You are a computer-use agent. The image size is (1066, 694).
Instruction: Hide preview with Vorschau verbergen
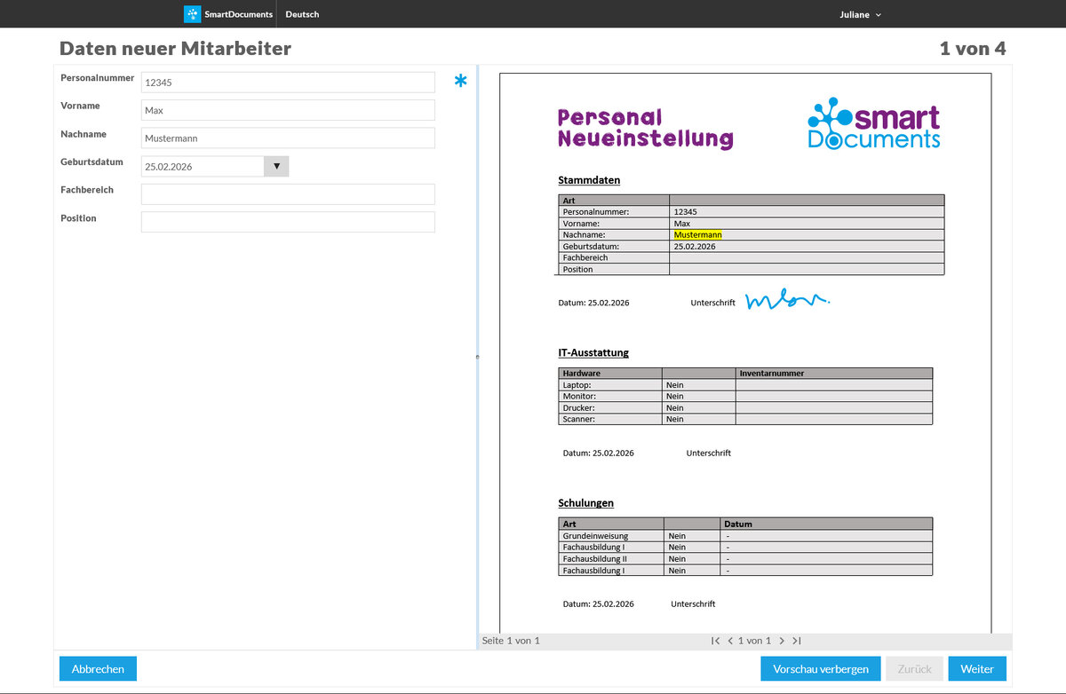pos(820,668)
